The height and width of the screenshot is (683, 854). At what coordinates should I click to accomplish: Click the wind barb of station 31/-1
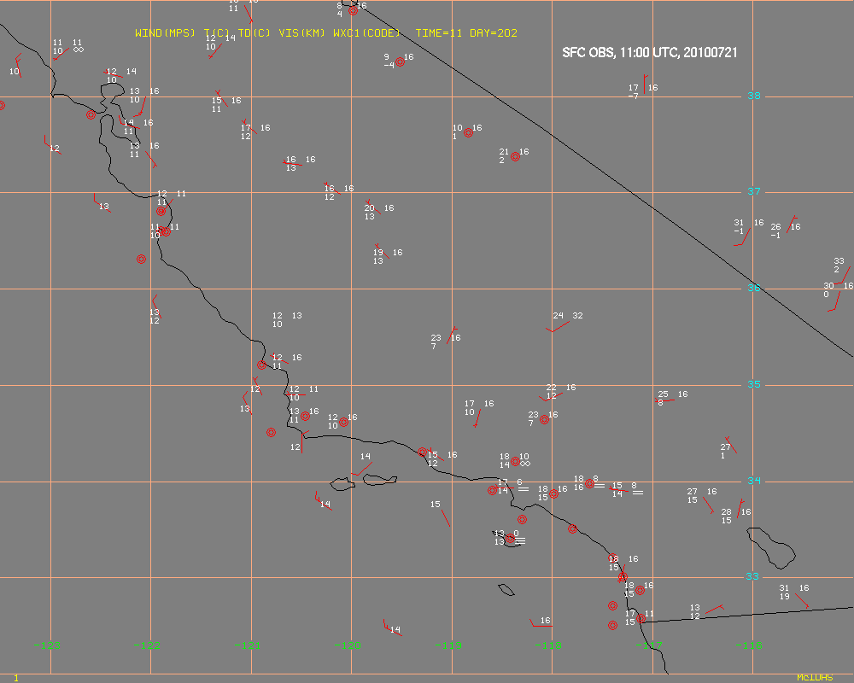pyautogui.click(x=743, y=237)
